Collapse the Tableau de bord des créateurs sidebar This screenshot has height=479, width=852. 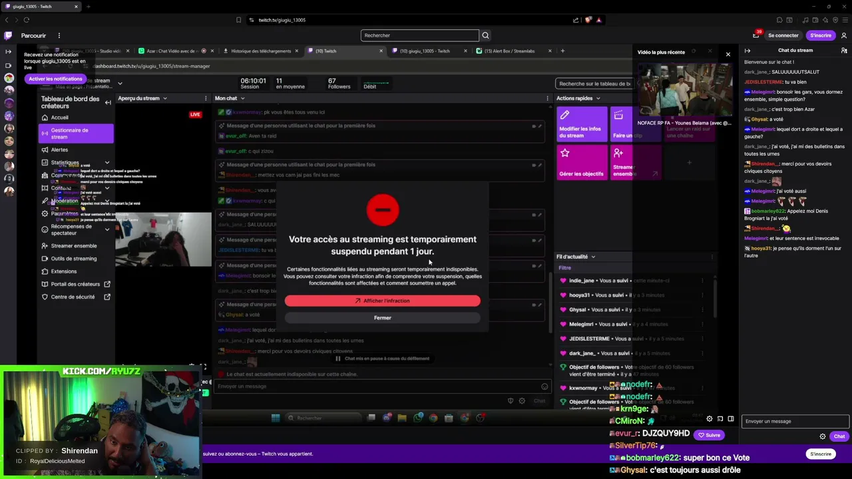pos(108,102)
